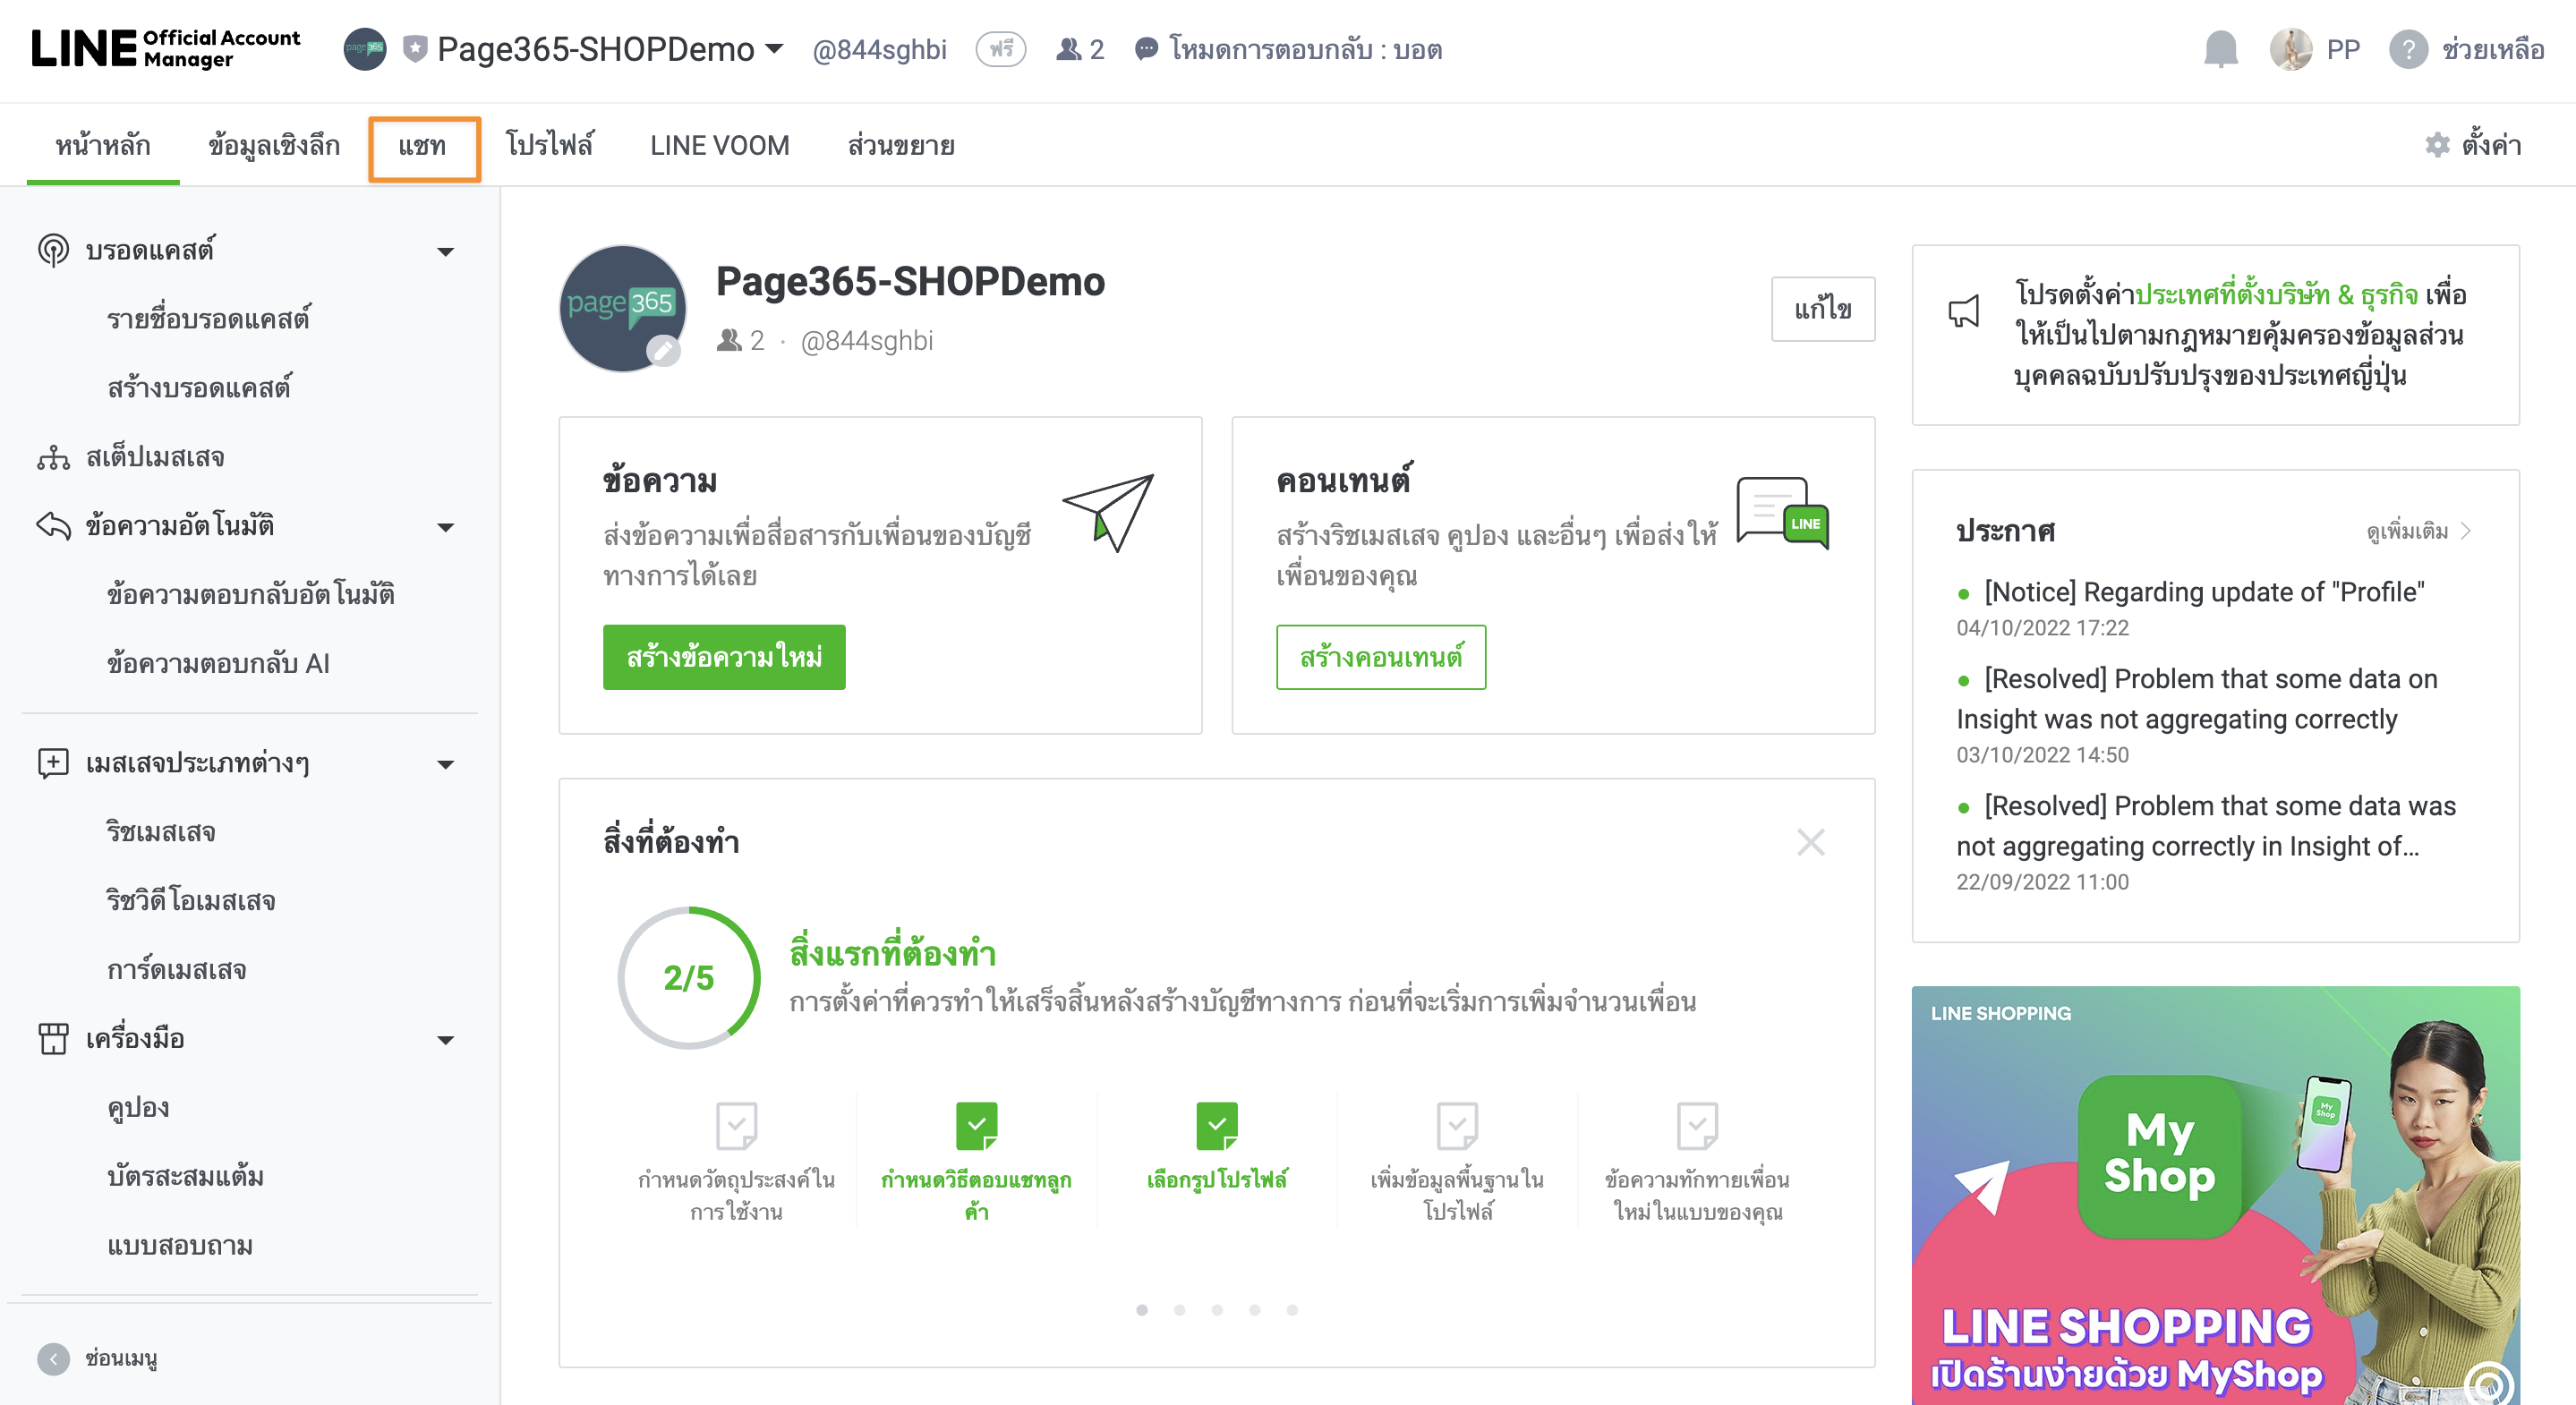2576x1405 pixels.
Task: Check 'เลือกรูปโปรไฟล์' task item
Action: tap(1217, 1148)
